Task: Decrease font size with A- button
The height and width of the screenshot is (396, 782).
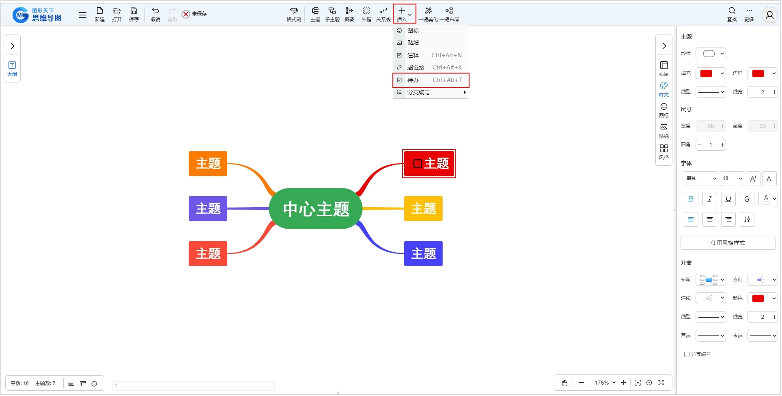Action: 769,179
